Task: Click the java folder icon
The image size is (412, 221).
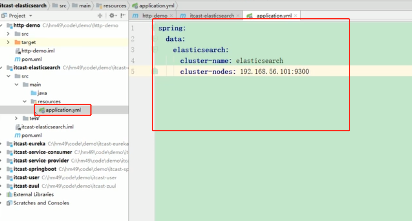Action: tap(33, 93)
